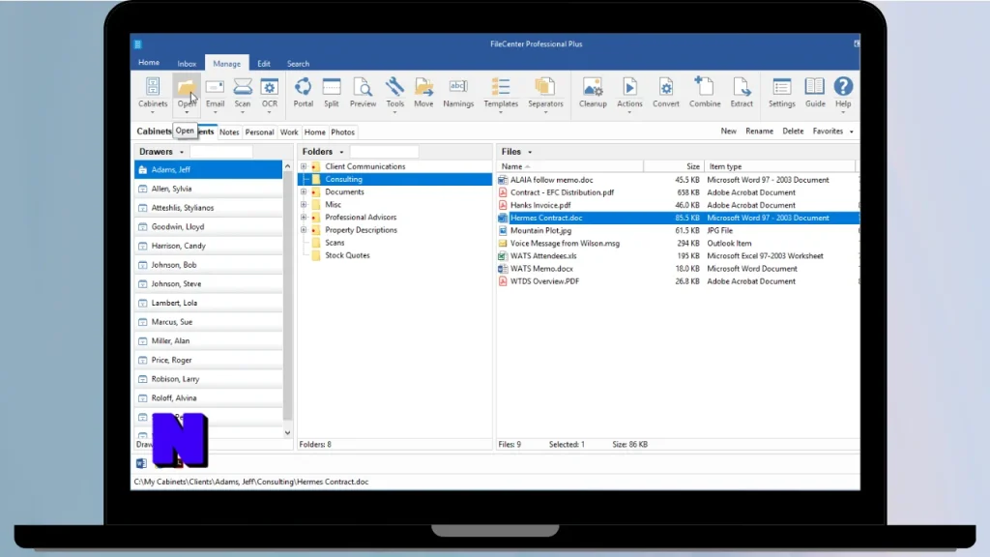Expand the Property Descriptions folder

point(304,230)
